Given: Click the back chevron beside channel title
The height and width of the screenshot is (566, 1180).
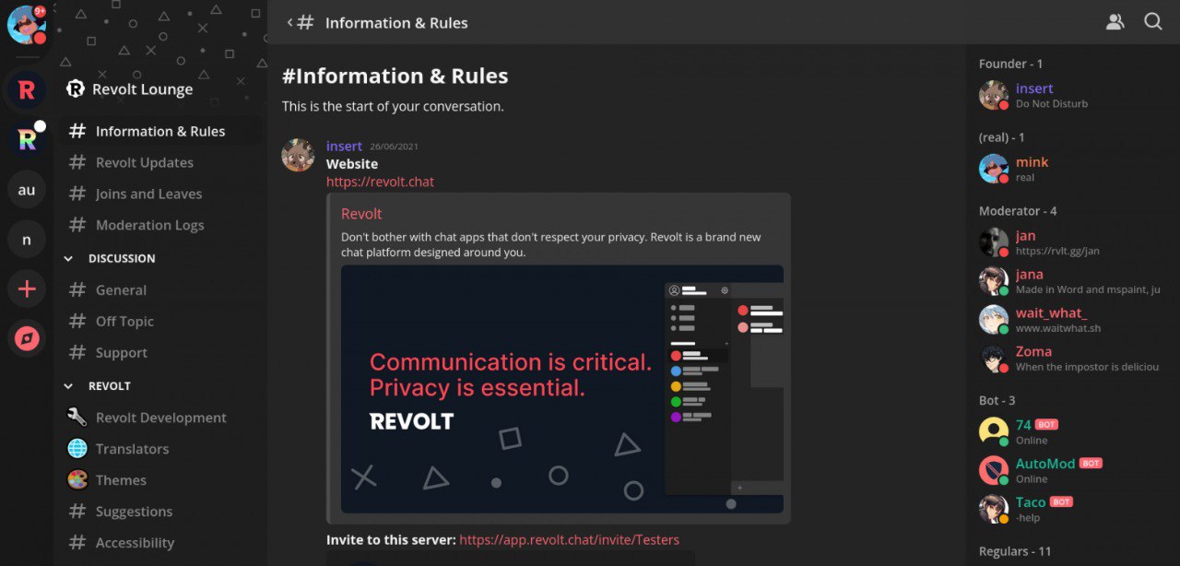Looking at the screenshot, I should click(289, 22).
